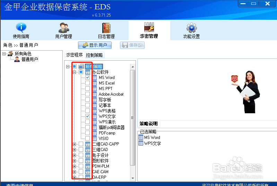Expand the CAE-CAM node
Screen dimensions: 277x186
click(75, 172)
